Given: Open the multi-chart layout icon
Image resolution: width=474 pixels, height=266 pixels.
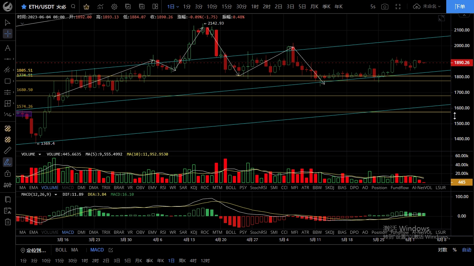Looking at the screenshot, I should tap(156, 7).
